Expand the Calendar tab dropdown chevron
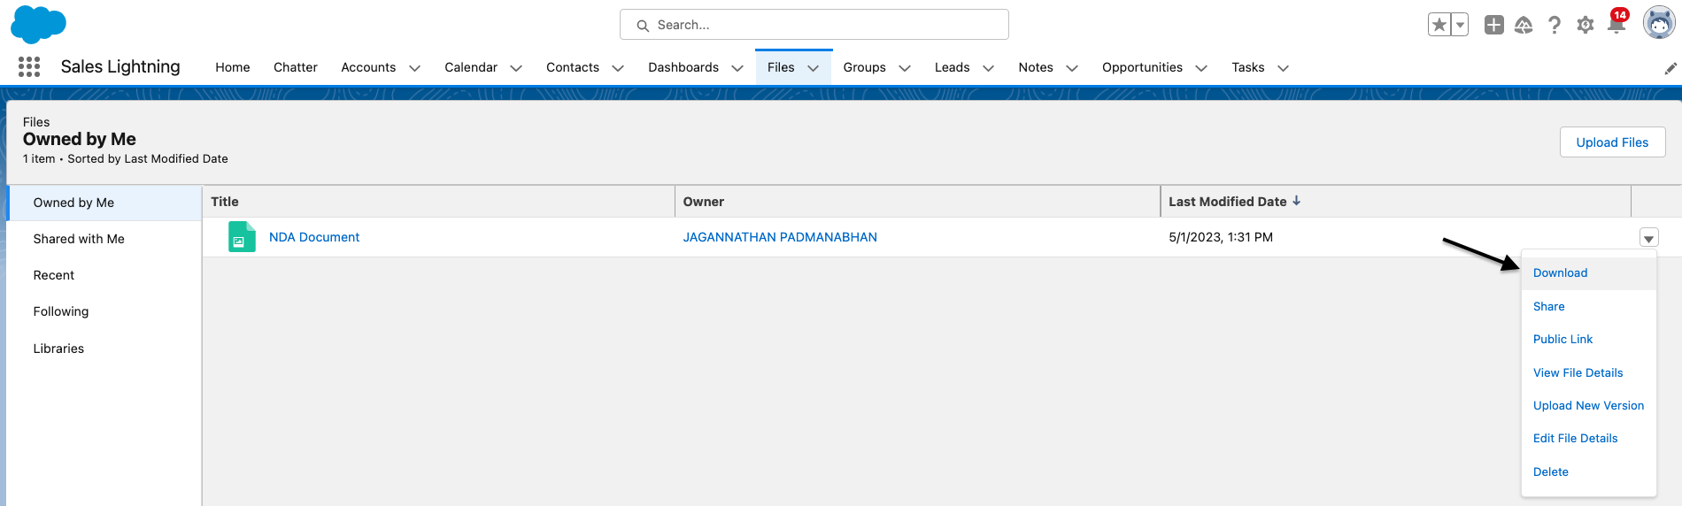 516,68
